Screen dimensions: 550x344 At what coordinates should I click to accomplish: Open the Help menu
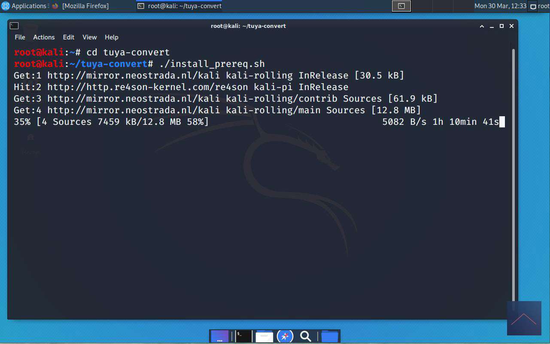click(x=111, y=37)
